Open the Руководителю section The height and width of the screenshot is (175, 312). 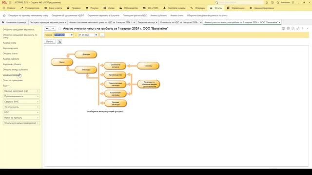click(30, 8)
